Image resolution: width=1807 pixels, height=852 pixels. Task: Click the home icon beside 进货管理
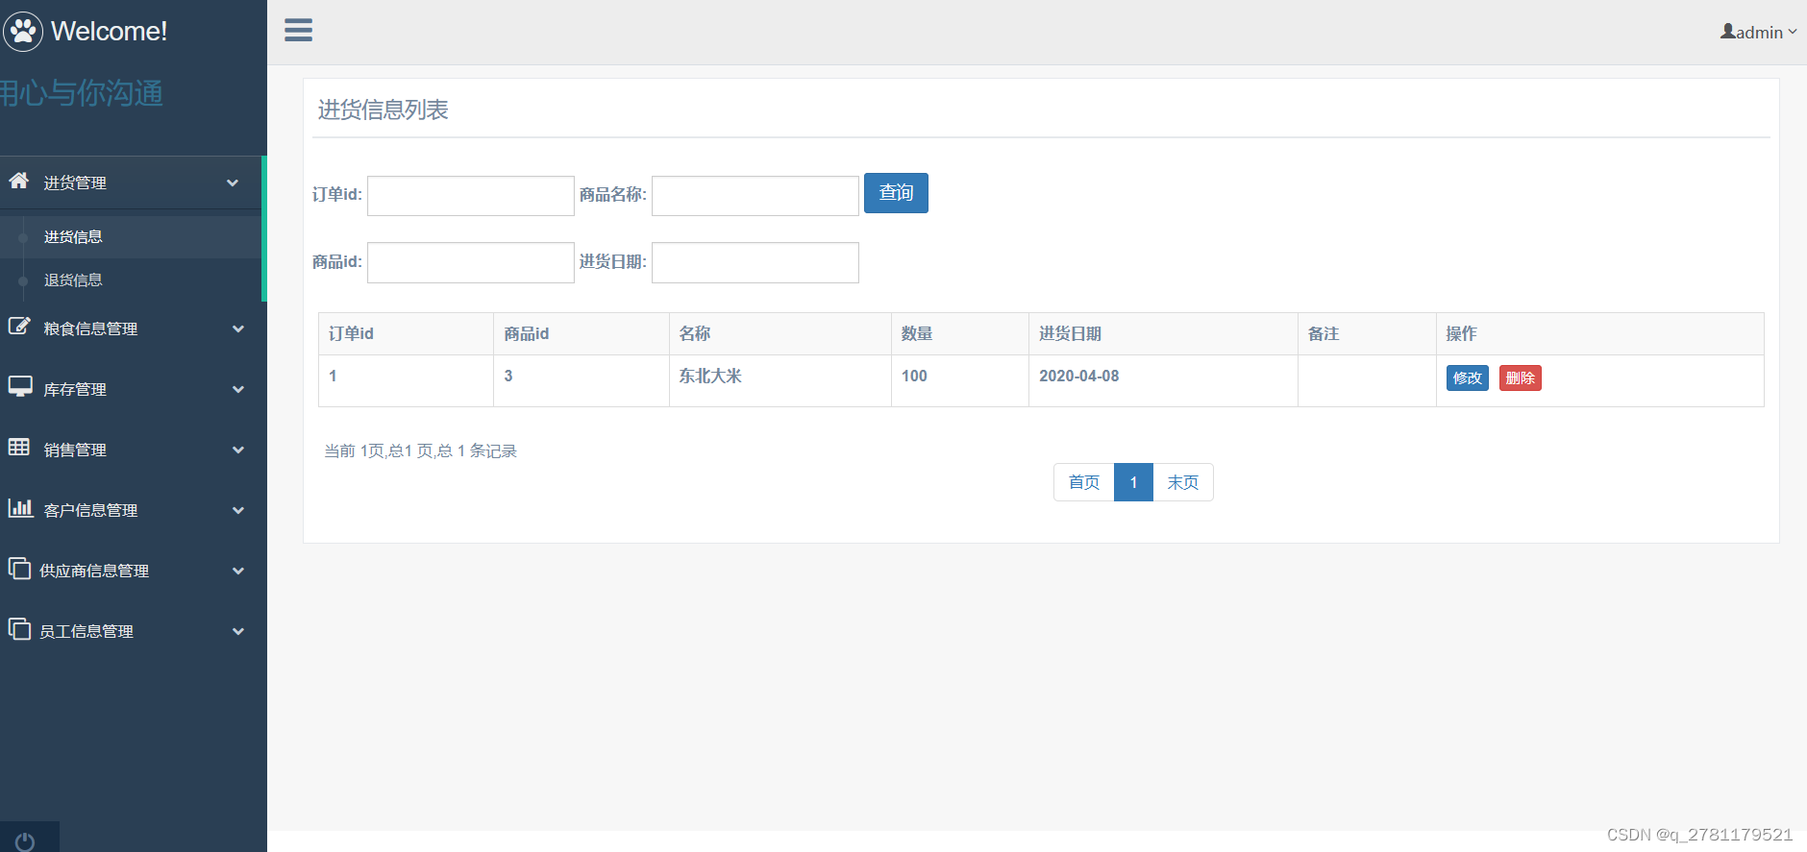(x=19, y=181)
